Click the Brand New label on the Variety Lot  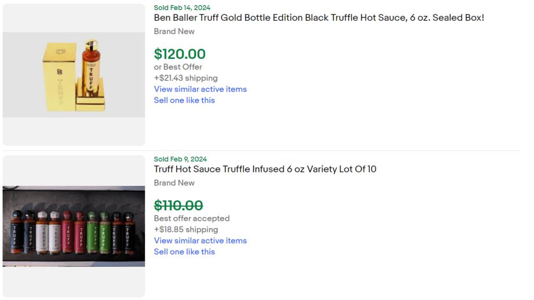174,183
